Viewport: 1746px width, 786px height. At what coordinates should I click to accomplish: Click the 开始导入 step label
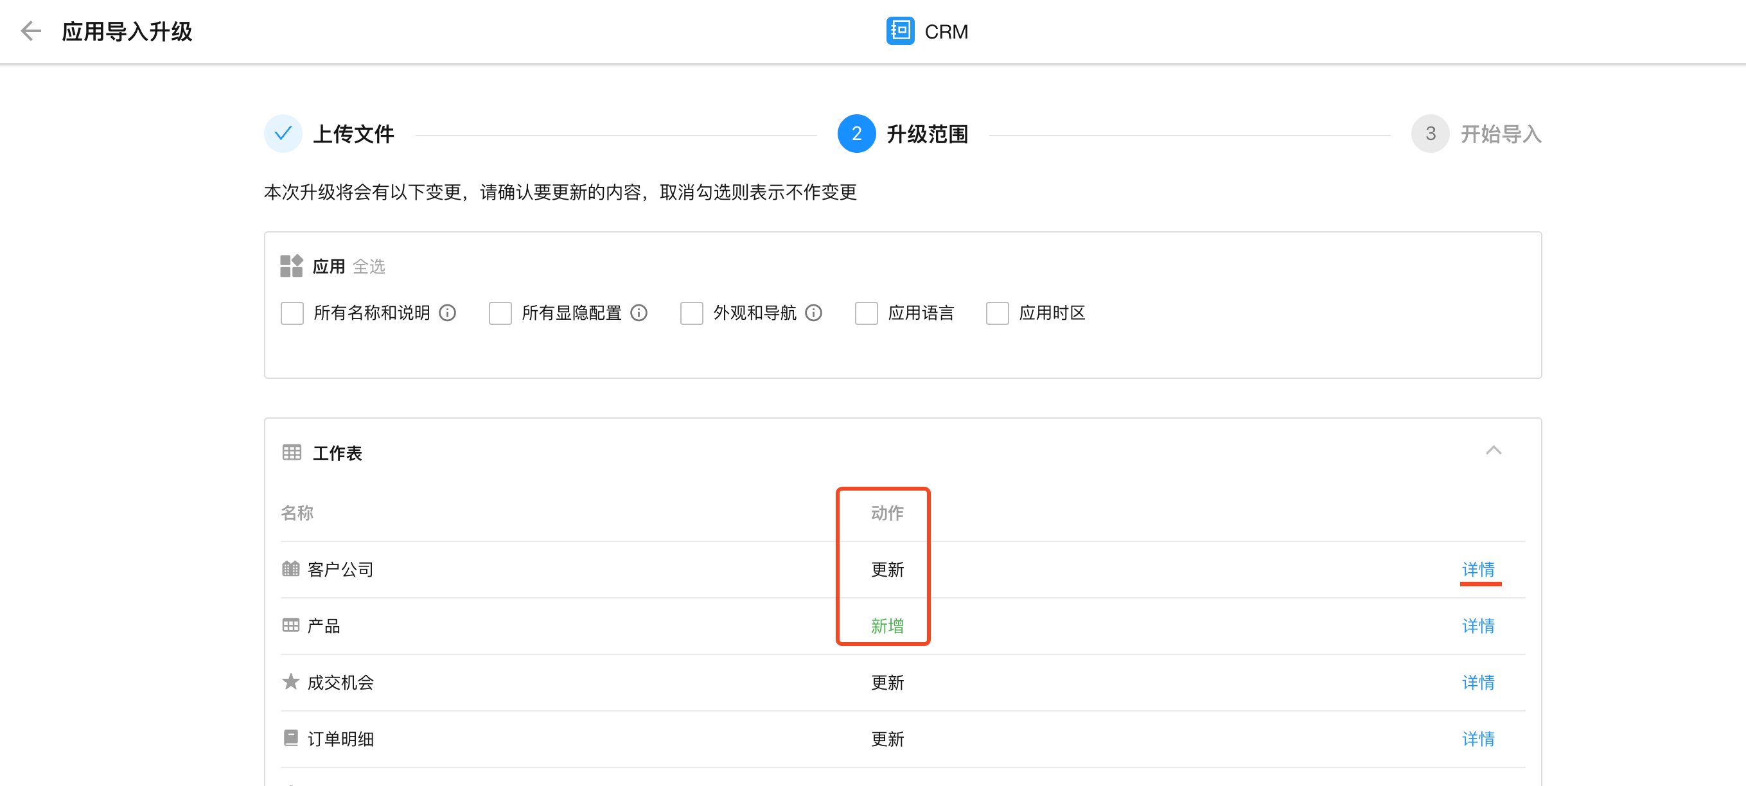(1501, 134)
